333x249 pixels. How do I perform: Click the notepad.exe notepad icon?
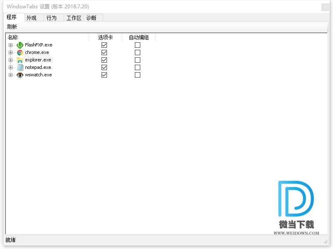20,68
